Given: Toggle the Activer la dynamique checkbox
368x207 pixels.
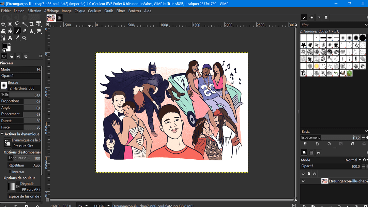Looking at the screenshot, I should pos(2,134).
